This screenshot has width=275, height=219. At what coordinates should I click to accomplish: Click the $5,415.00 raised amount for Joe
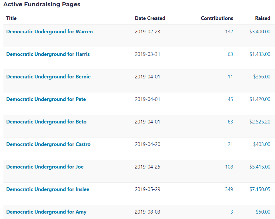260,167
